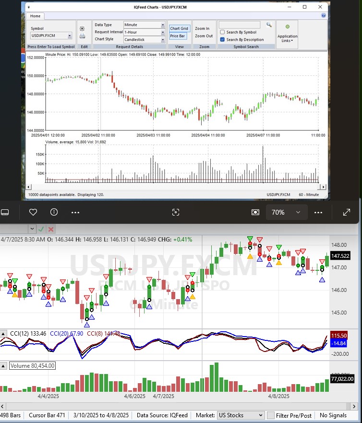This screenshot has width=362, height=423.
Task: Click the visual search scan icon
Action: point(176,212)
